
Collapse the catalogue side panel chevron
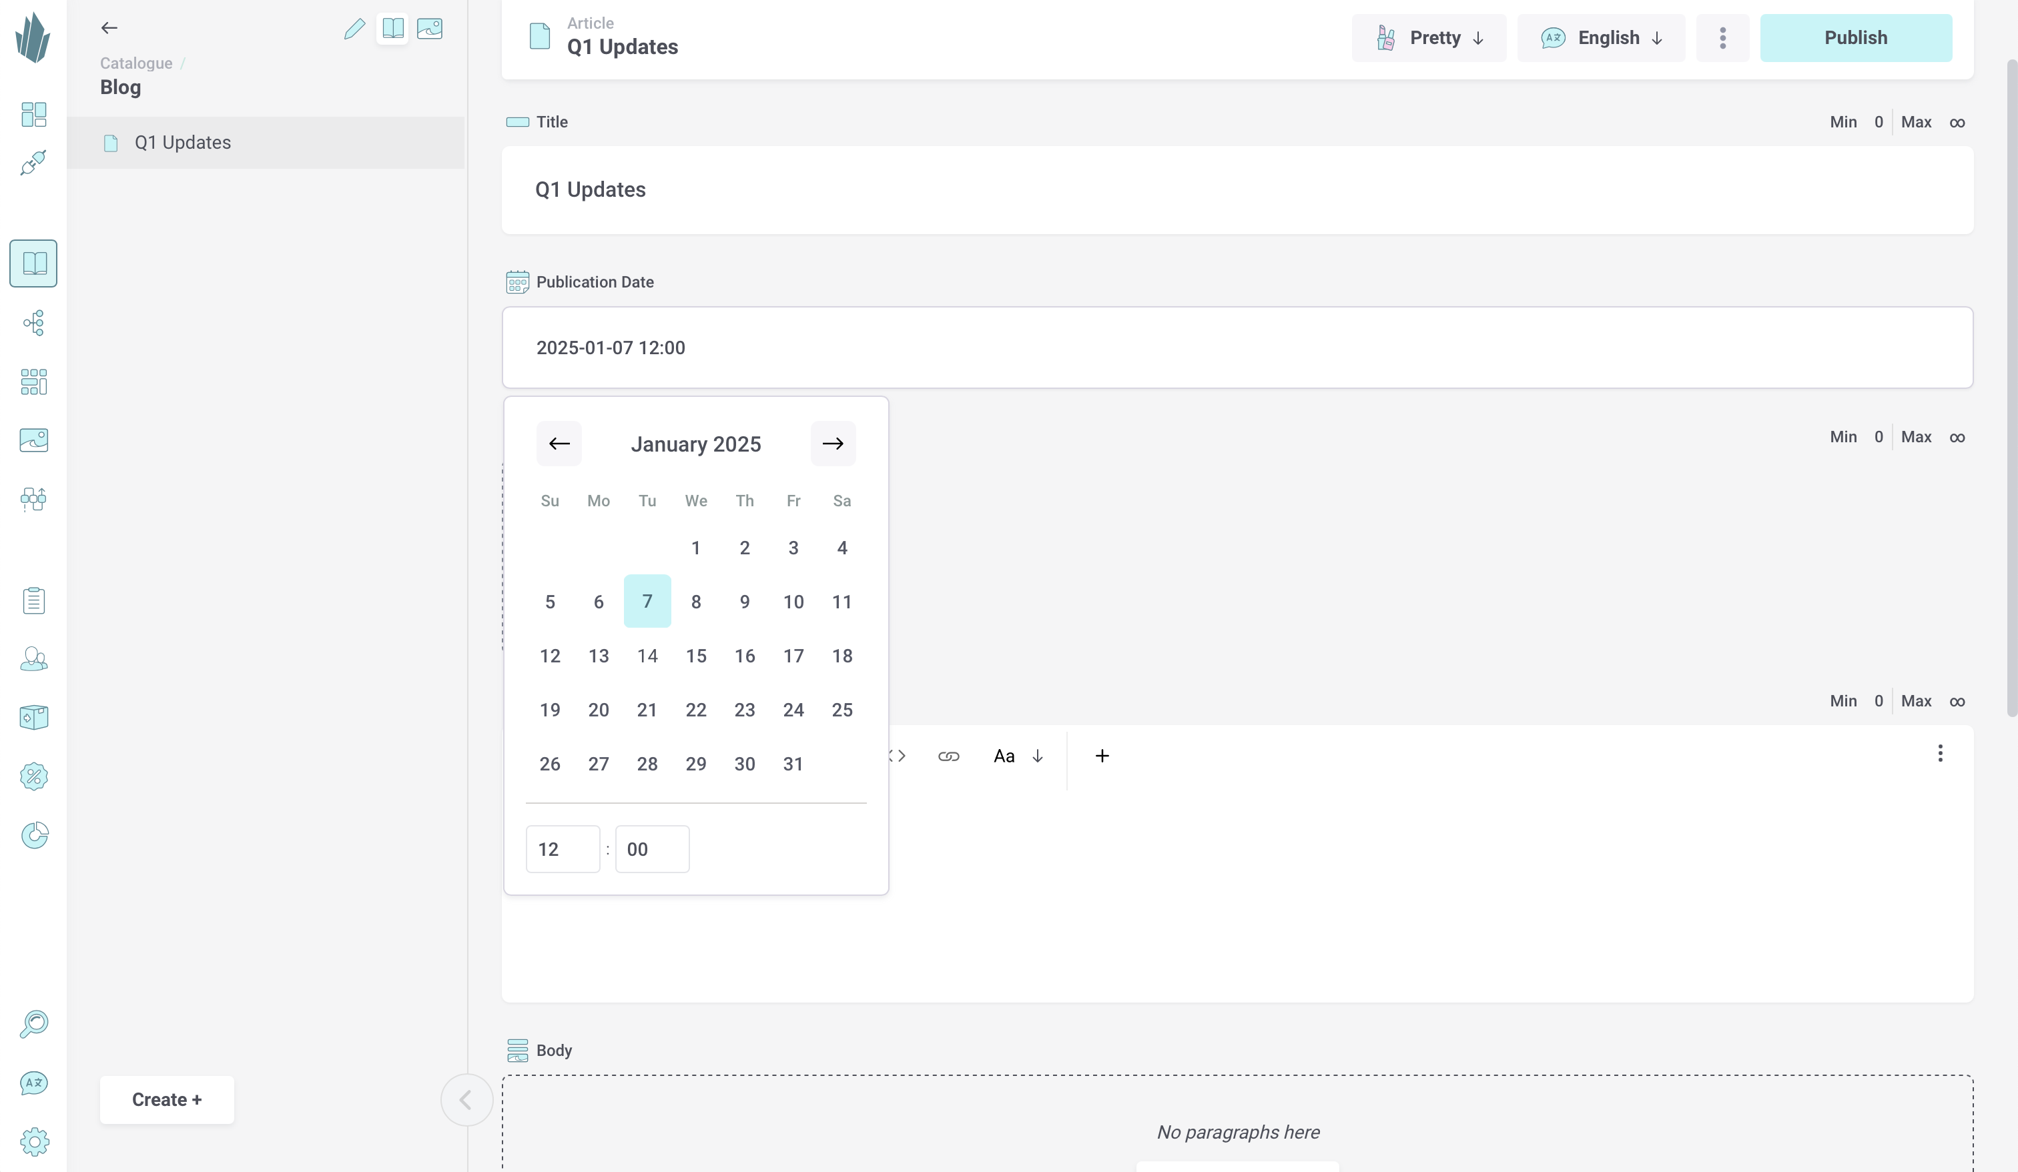(466, 1100)
